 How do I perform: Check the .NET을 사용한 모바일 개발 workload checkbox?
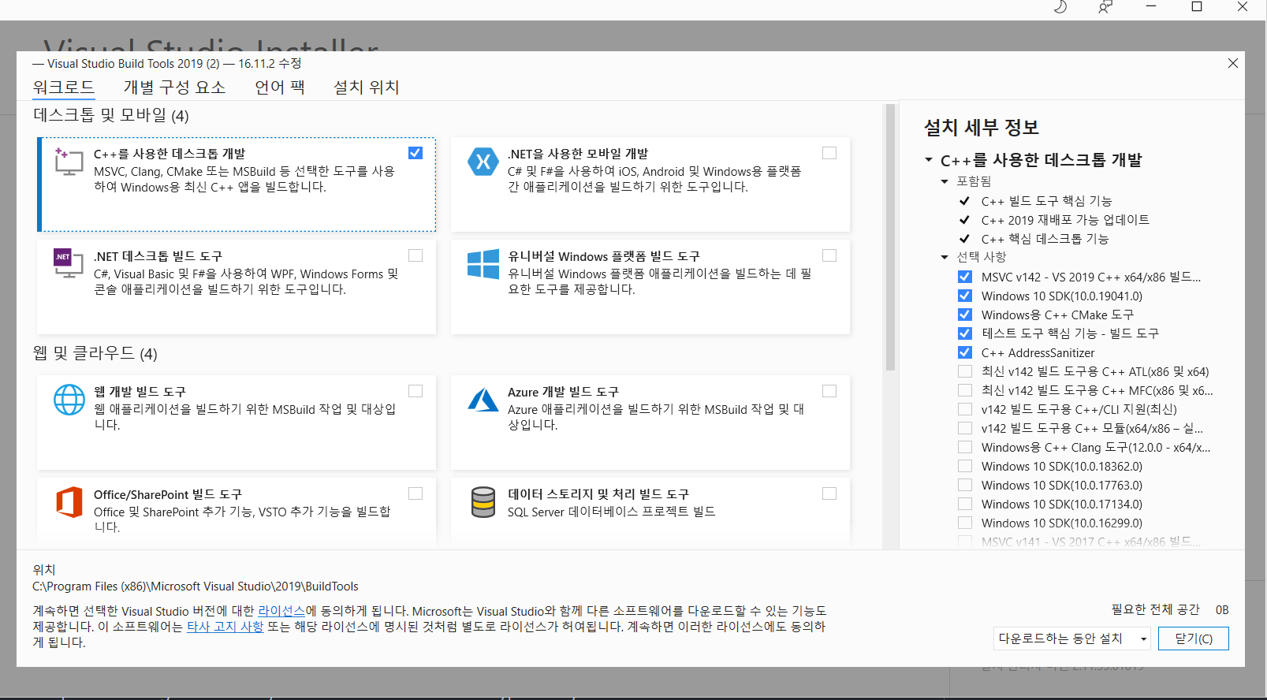pos(829,153)
